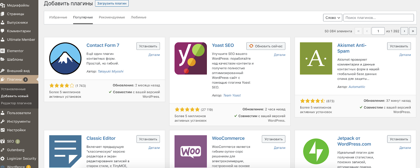Go to next page of plugins
This screenshot has height=168, width=420.
pos(404,31)
